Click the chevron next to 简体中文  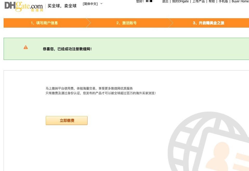click(x=101, y=4)
